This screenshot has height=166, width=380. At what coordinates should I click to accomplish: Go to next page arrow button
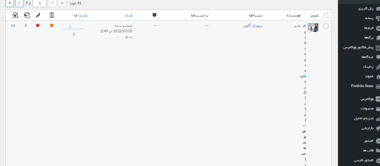[x=20, y=3]
